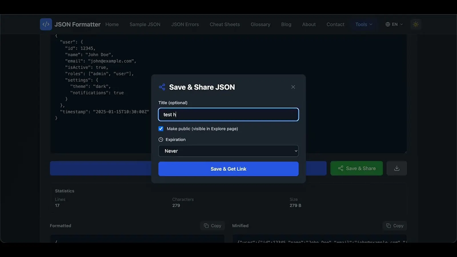Click the Size value 279 B
Image resolution: width=457 pixels, height=257 pixels.
(295, 205)
